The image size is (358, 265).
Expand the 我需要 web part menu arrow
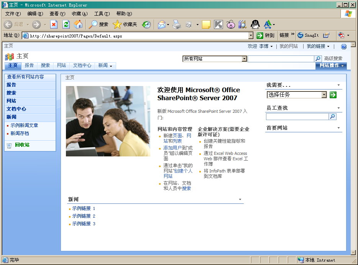coord(338,85)
